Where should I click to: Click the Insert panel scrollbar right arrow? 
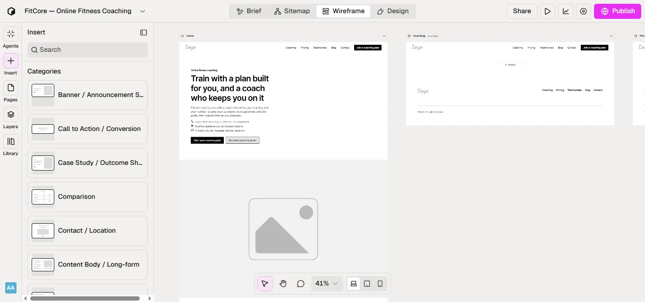click(x=150, y=298)
